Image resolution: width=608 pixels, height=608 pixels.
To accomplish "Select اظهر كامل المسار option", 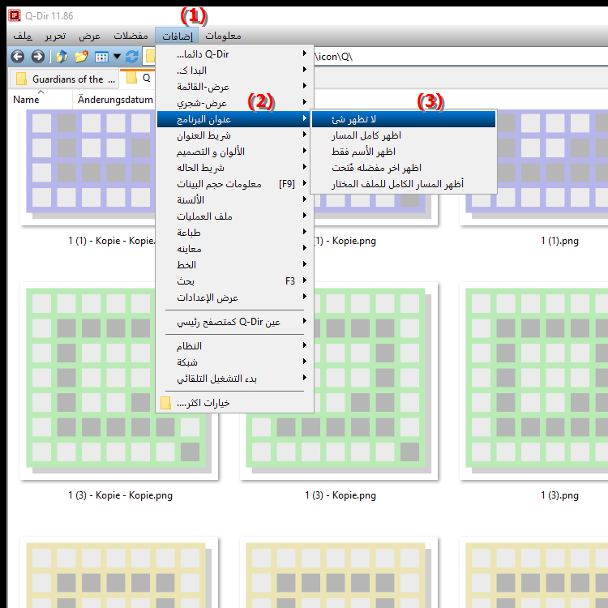I will (x=404, y=135).
